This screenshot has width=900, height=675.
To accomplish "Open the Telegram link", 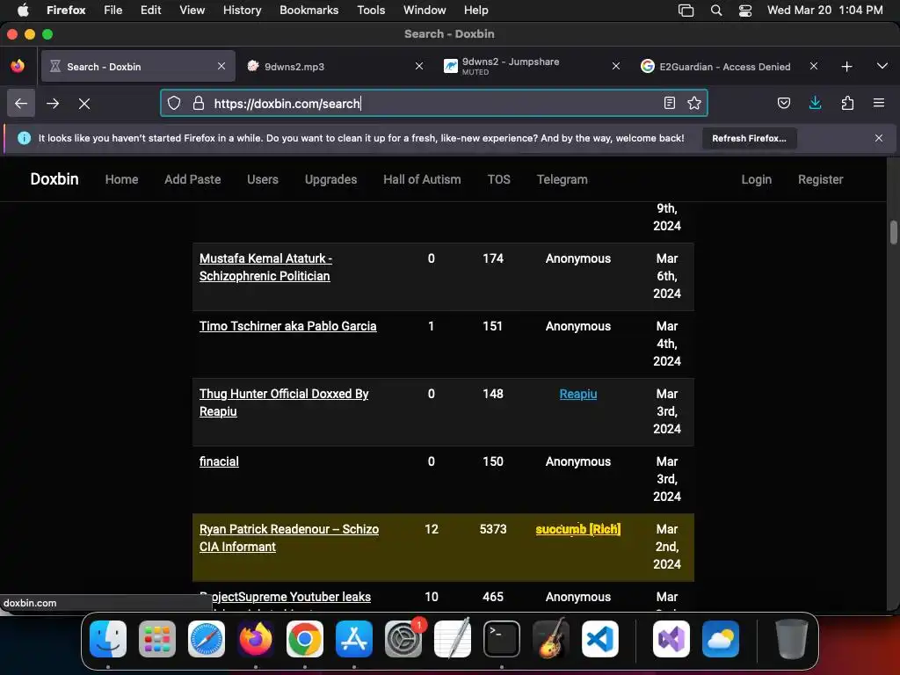I will pos(562,179).
